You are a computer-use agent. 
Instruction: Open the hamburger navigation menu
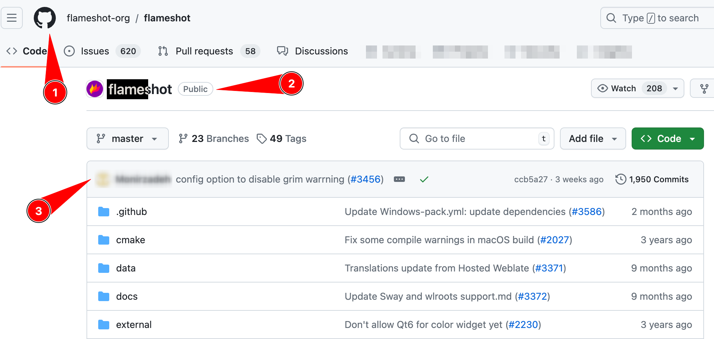point(12,18)
